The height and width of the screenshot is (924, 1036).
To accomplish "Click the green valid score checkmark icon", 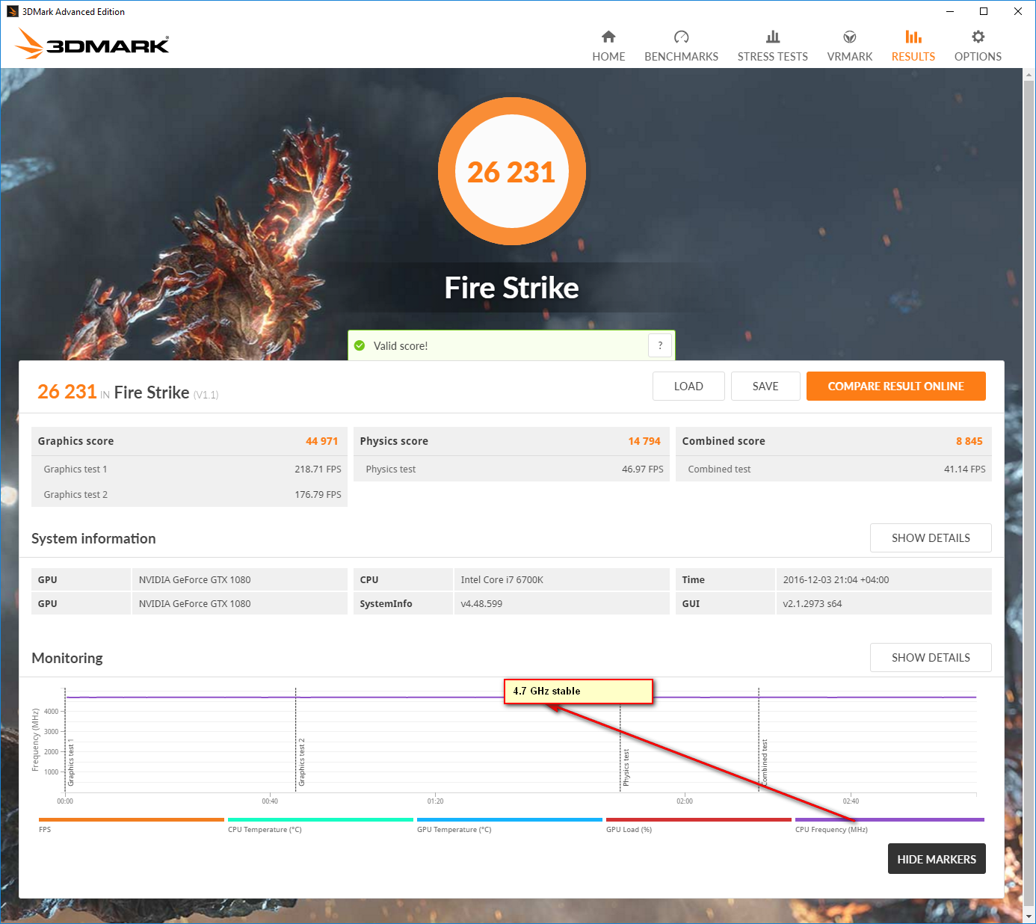I will pyautogui.click(x=360, y=345).
